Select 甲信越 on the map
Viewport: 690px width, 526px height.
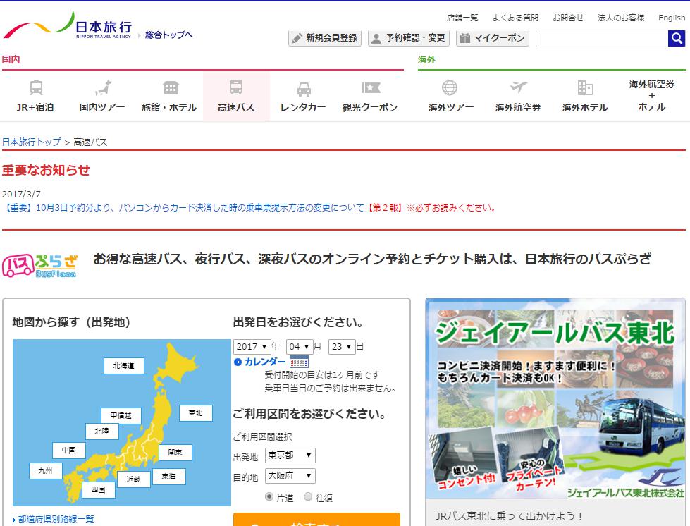coord(121,415)
